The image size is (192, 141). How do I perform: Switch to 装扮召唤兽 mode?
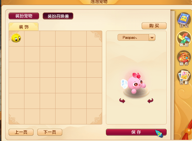point(58,16)
